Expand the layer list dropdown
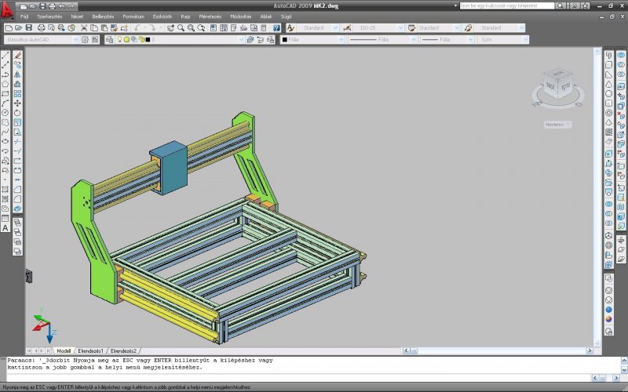The image size is (628, 392). point(241,40)
